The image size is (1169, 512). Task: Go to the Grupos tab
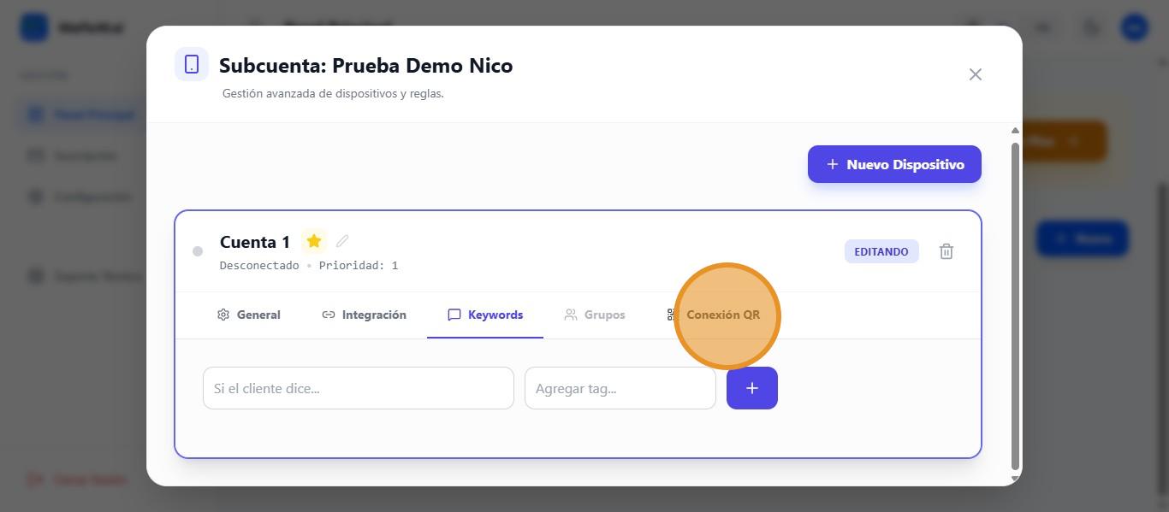coord(595,315)
